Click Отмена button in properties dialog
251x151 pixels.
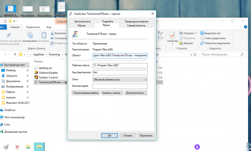[128, 136]
